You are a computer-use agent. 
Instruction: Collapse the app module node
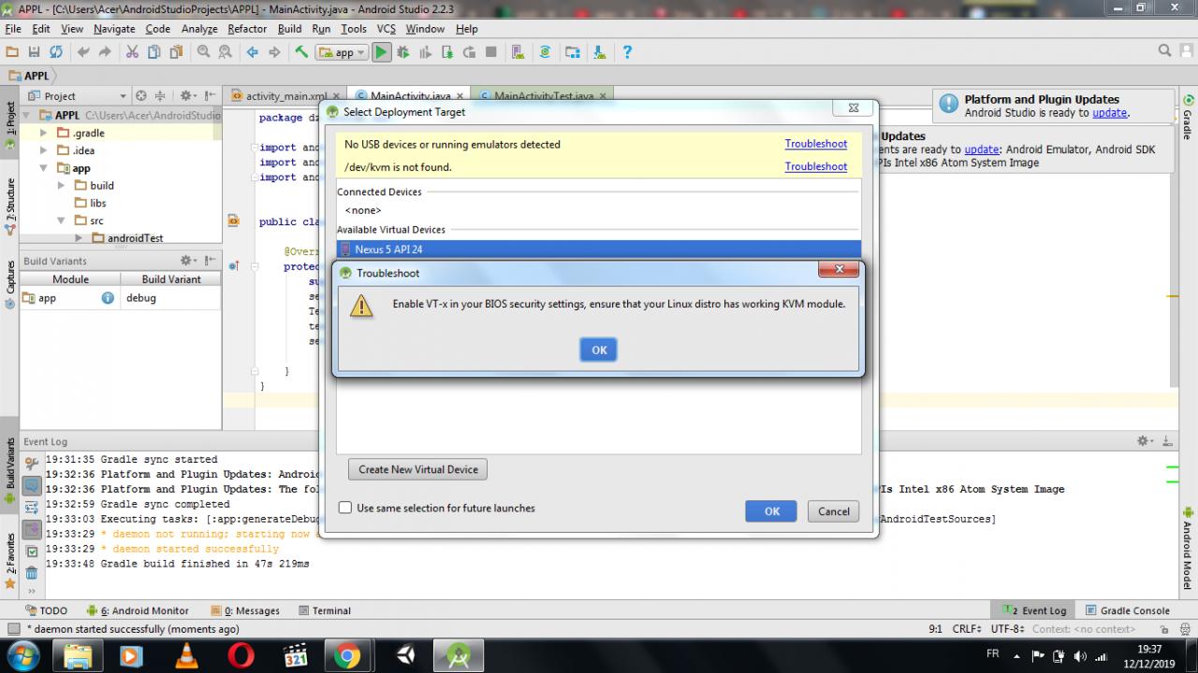coord(44,168)
